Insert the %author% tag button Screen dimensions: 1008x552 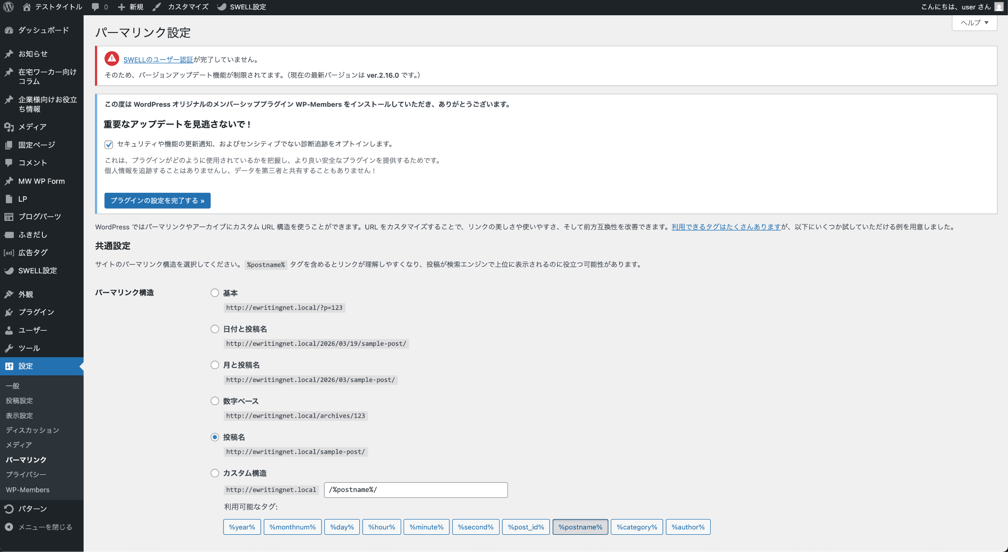pyautogui.click(x=688, y=527)
